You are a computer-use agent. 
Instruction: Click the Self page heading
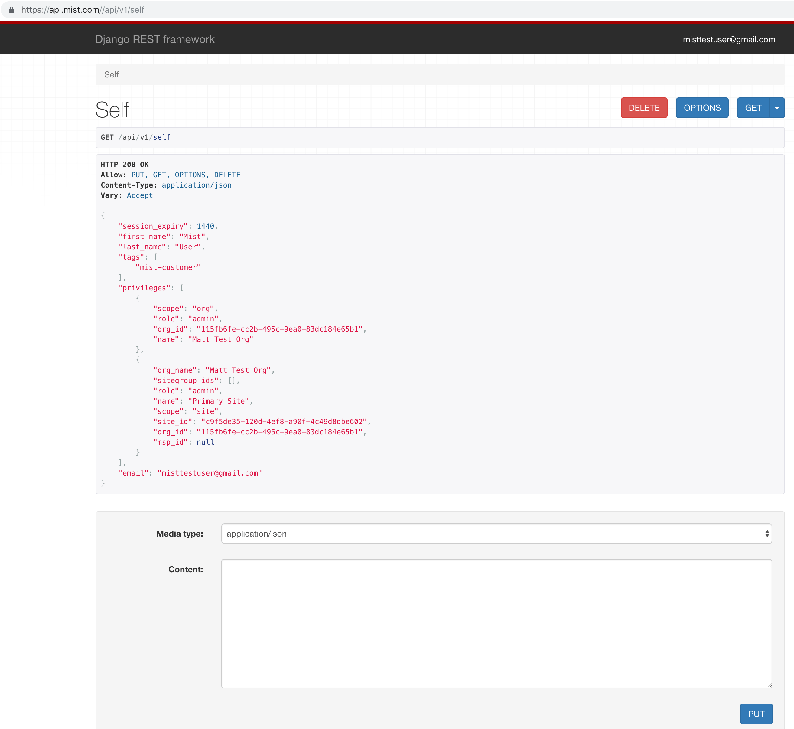(112, 110)
